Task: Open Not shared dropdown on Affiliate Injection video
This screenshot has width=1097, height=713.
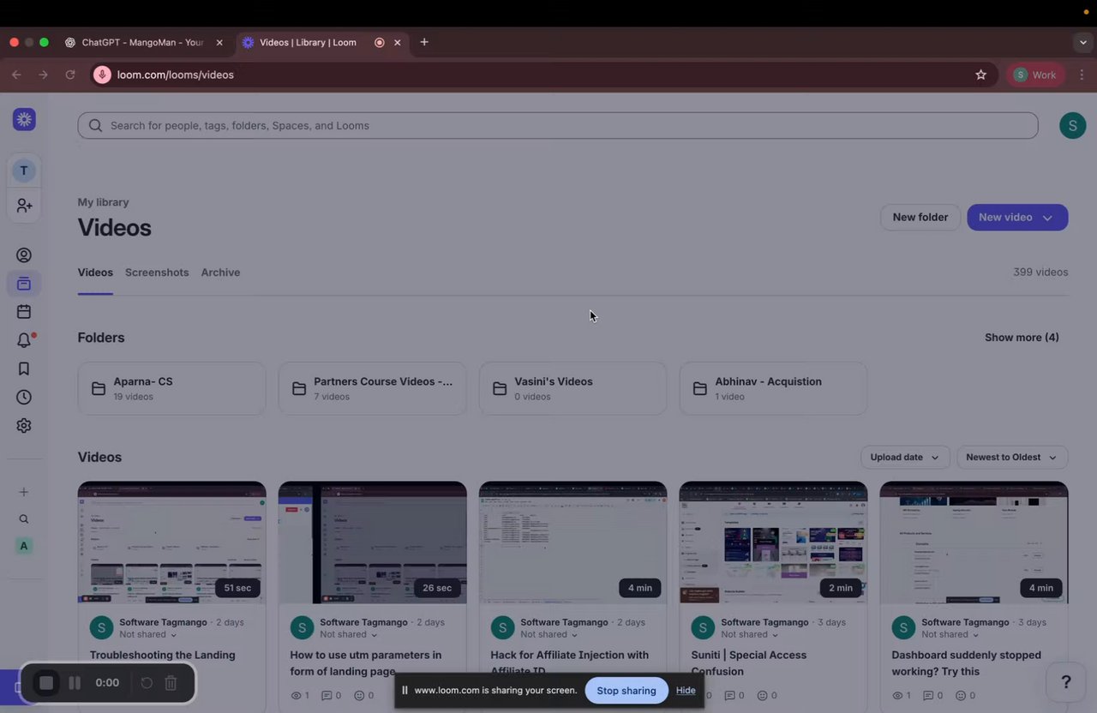Action: click(549, 635)
